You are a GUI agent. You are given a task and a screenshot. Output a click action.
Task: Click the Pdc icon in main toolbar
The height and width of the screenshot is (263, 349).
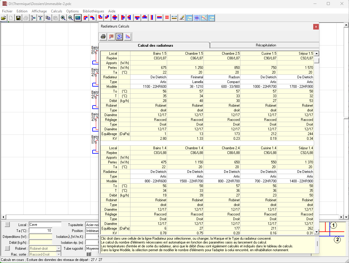189,18
